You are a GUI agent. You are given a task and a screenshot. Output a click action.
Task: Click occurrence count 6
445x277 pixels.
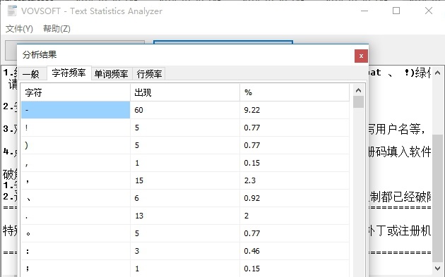(137, 198)
